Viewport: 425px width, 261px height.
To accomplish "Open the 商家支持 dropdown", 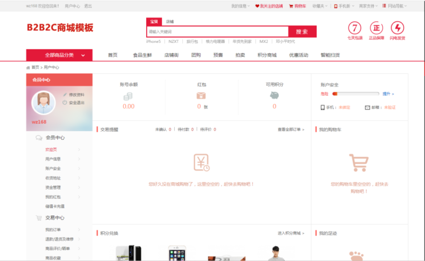I will click(368, 6).
